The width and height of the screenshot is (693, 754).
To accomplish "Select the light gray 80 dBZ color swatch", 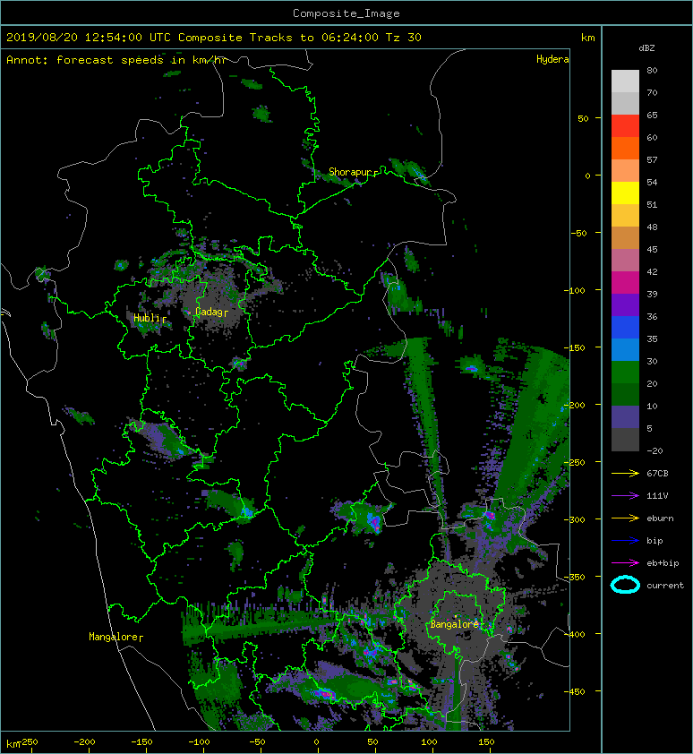I will click(625, 81).
